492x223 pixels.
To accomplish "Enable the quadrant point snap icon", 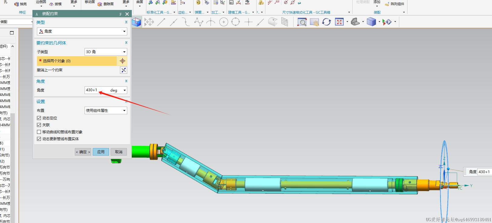I will (x=236, y=22).
